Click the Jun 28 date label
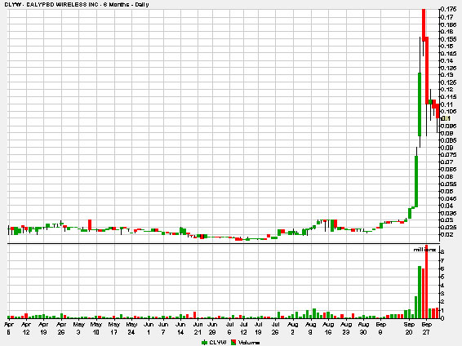 click(x=212, y=328)
